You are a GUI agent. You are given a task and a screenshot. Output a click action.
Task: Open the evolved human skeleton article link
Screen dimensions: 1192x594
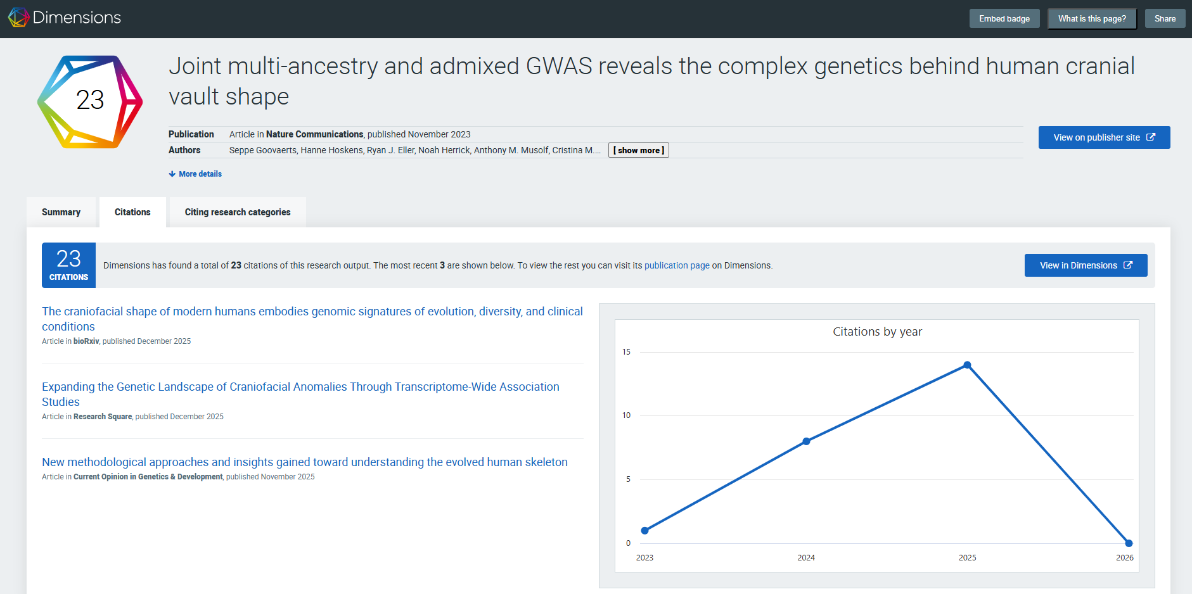pyautogui.click(x=304, y=462)
